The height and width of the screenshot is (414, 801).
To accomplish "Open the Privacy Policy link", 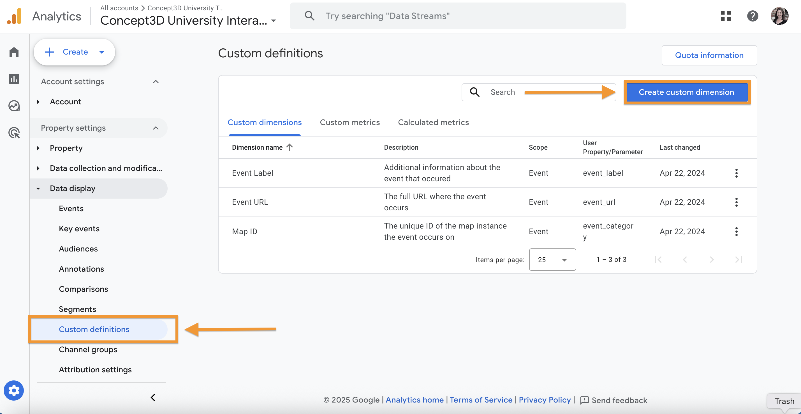I will [545, 400].
